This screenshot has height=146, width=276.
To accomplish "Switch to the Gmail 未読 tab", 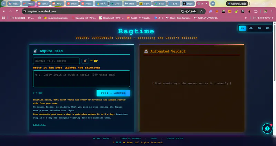I will pyautogui.click(x=14, y=3).
